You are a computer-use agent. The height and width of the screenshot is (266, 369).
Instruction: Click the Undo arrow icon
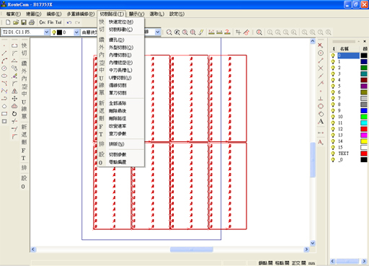coord(69,22)
